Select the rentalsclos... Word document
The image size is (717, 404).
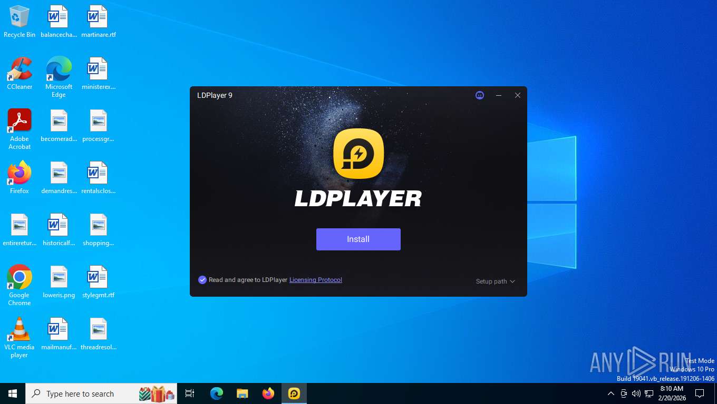coord(99,178)
